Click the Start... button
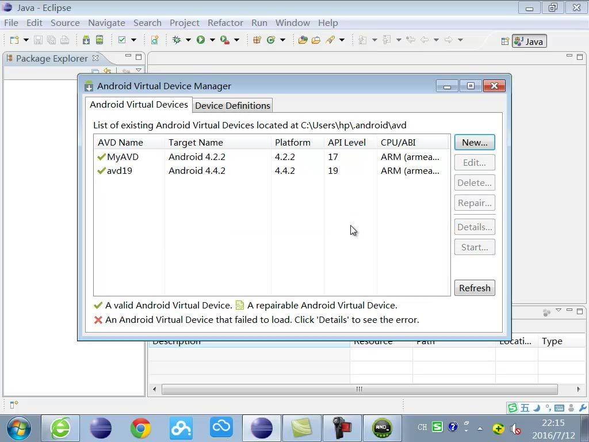This screenshot has height=442, width=589. 475,247
